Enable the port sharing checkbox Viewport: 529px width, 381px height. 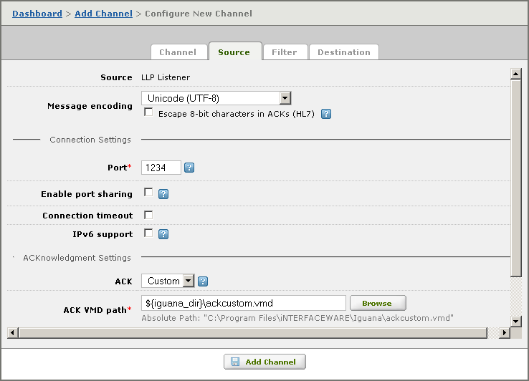pos(148,192)
